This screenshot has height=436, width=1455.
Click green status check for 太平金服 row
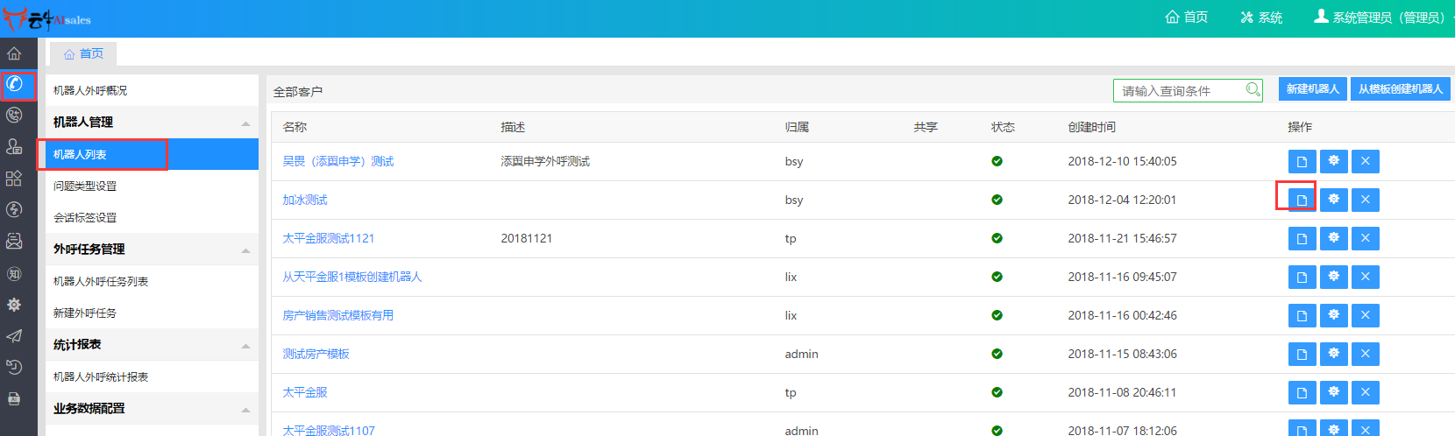997,392
